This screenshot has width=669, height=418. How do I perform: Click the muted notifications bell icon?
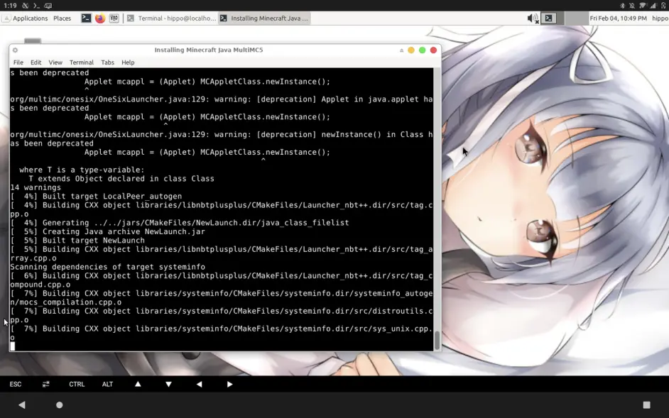click(632, 6)
